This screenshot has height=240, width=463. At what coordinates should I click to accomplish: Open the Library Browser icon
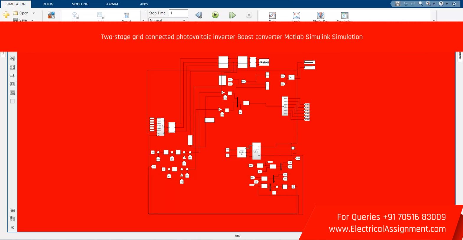(x=51, y=15)
